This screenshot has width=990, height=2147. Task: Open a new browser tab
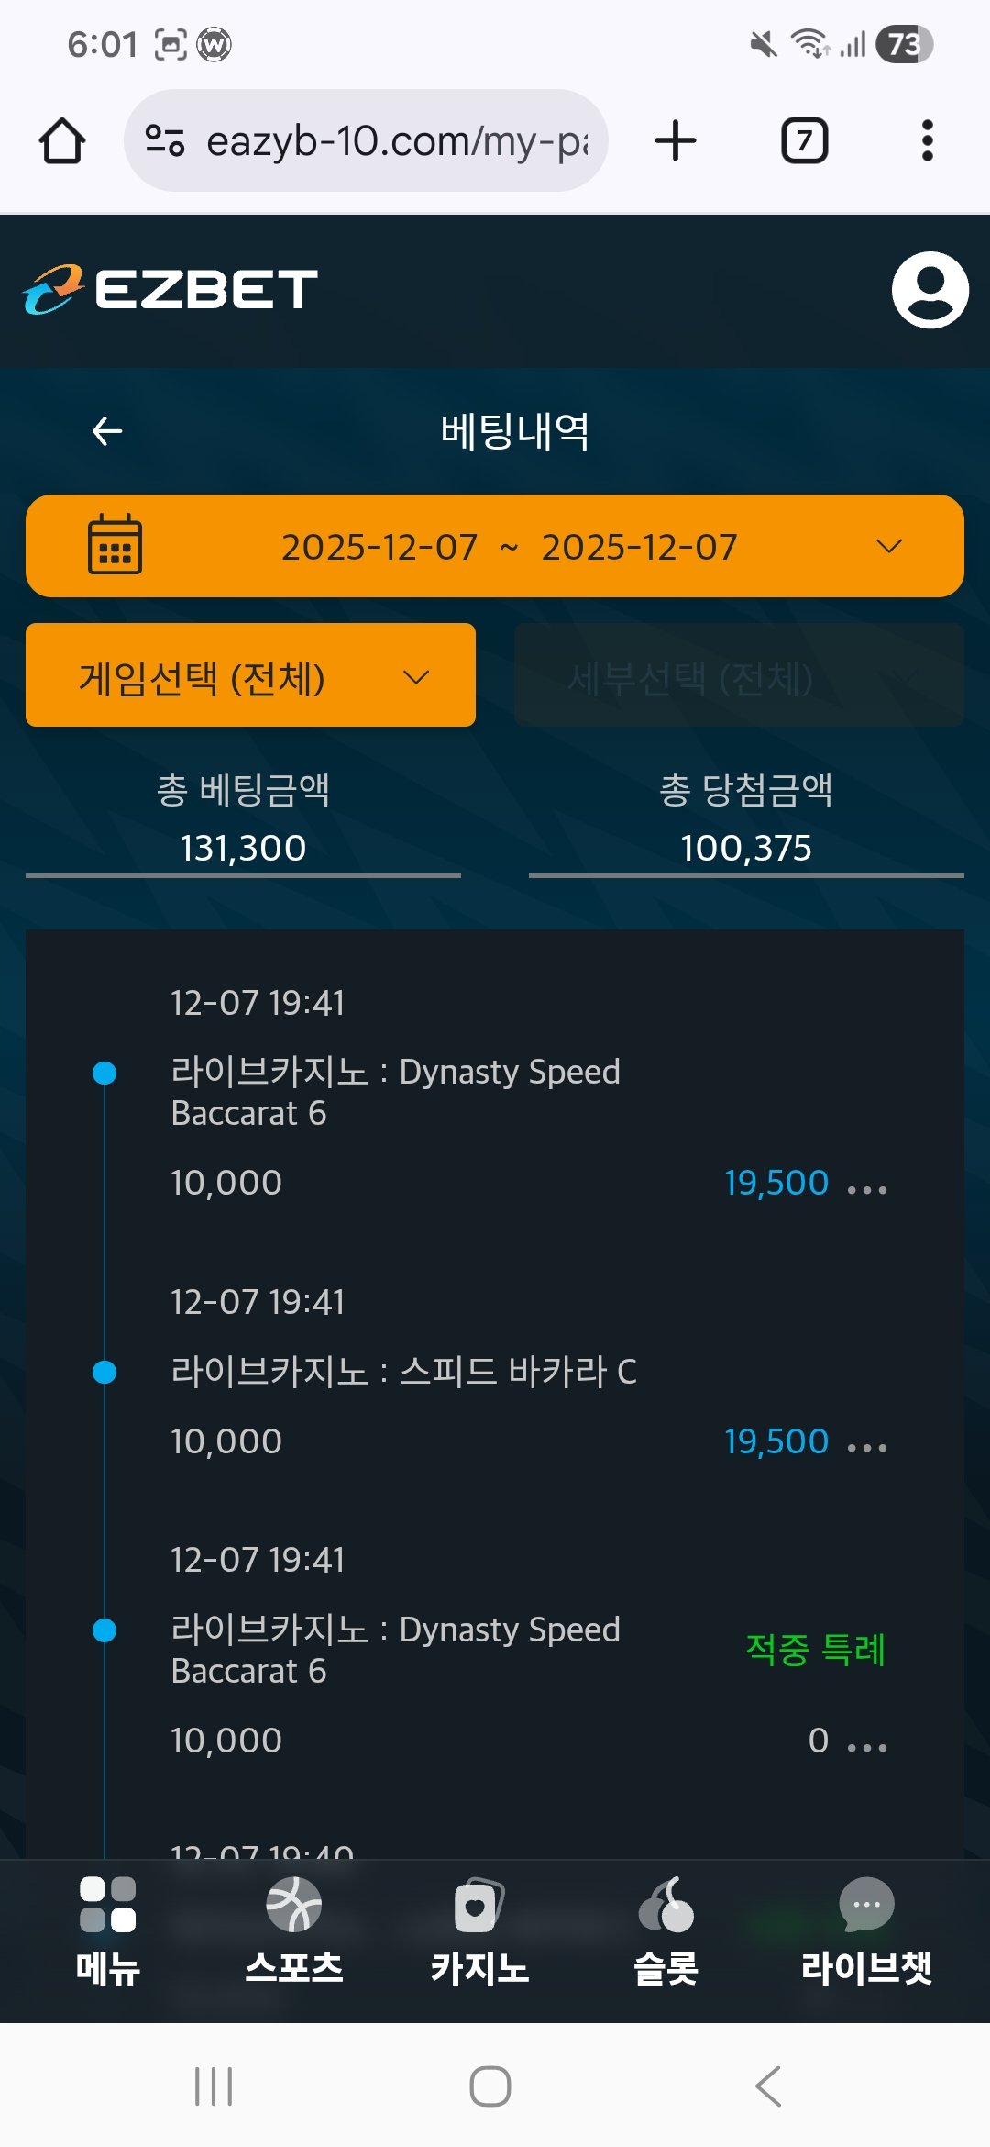click(x=676, y=141)
